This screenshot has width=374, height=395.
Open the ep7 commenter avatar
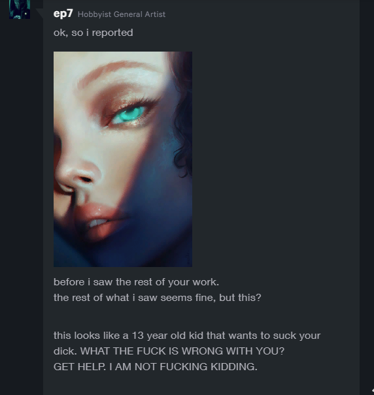20,9
